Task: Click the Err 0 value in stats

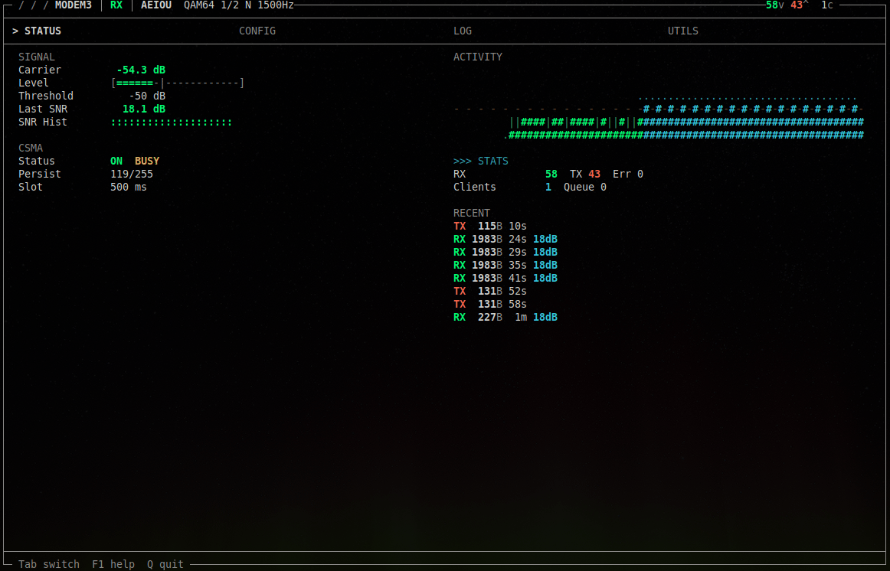Action: tap(628, 174)
